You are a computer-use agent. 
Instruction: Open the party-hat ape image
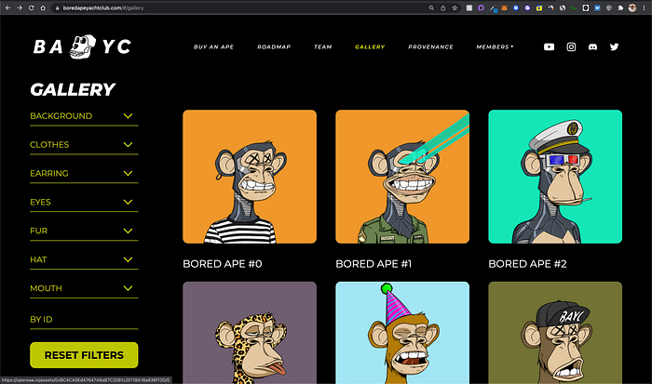pyautogui.click(x=402, y=333)
